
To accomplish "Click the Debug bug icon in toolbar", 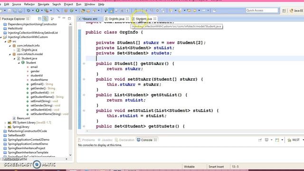I will [x=28, y=10].
